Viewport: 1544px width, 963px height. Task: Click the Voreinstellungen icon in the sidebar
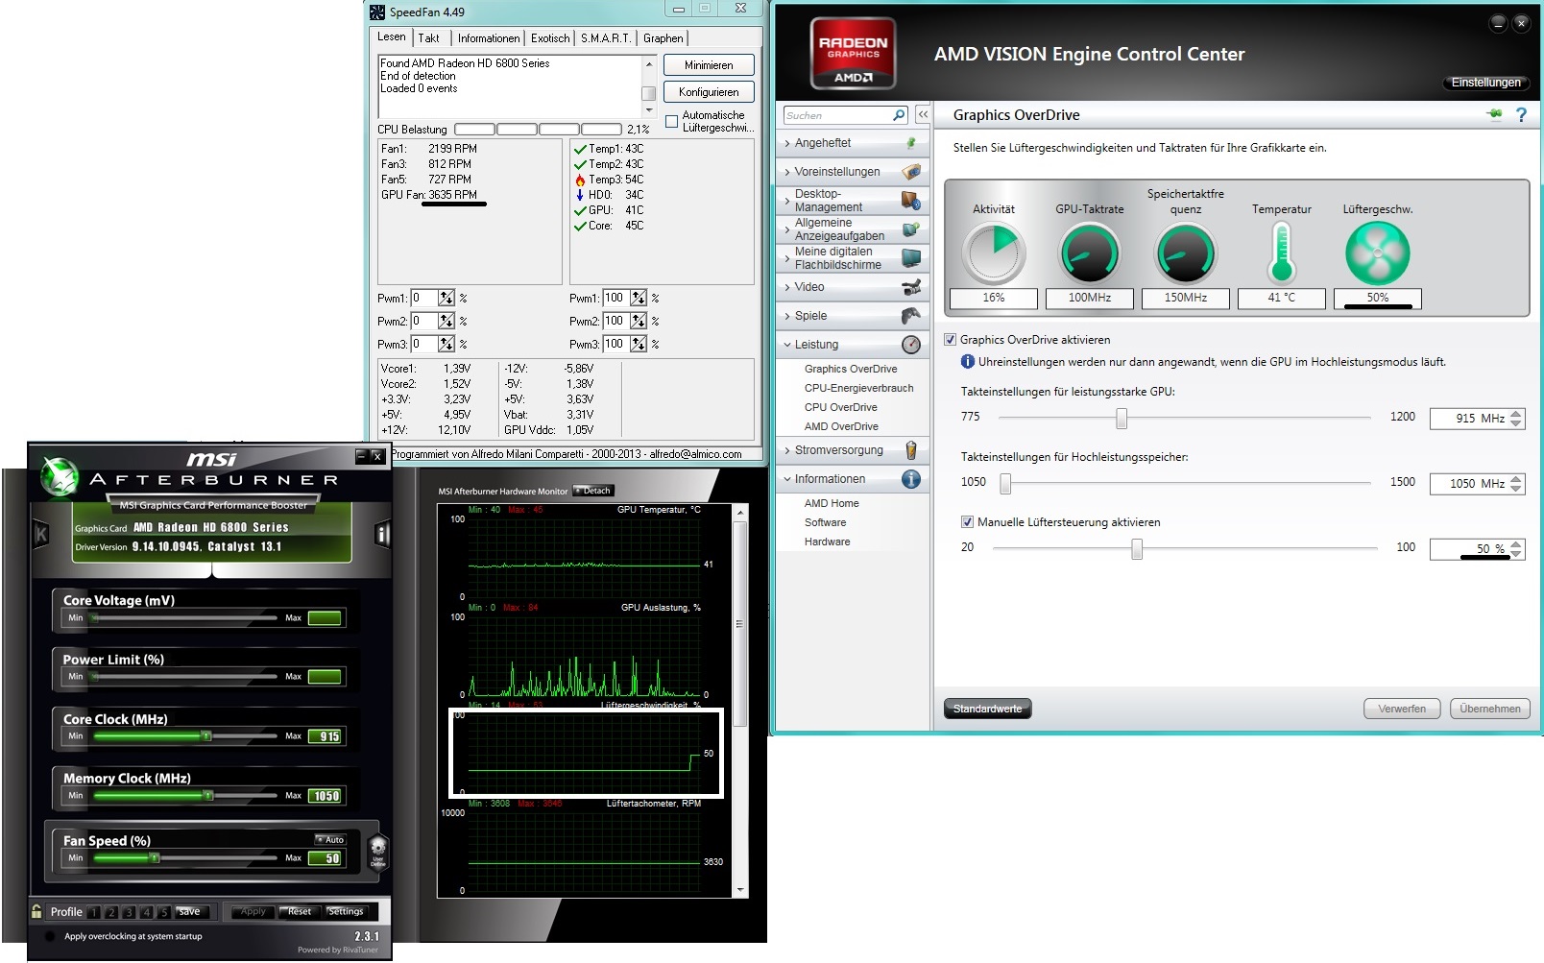pos(911,172)
